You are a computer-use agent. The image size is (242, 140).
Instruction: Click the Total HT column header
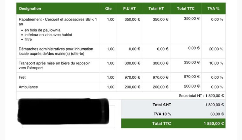(x=156, y=9)
